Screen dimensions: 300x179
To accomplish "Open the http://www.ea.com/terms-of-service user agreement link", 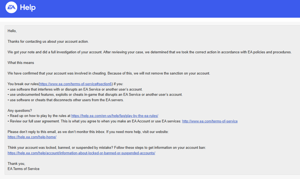I will pyautogui.click(x=210, y=121).
